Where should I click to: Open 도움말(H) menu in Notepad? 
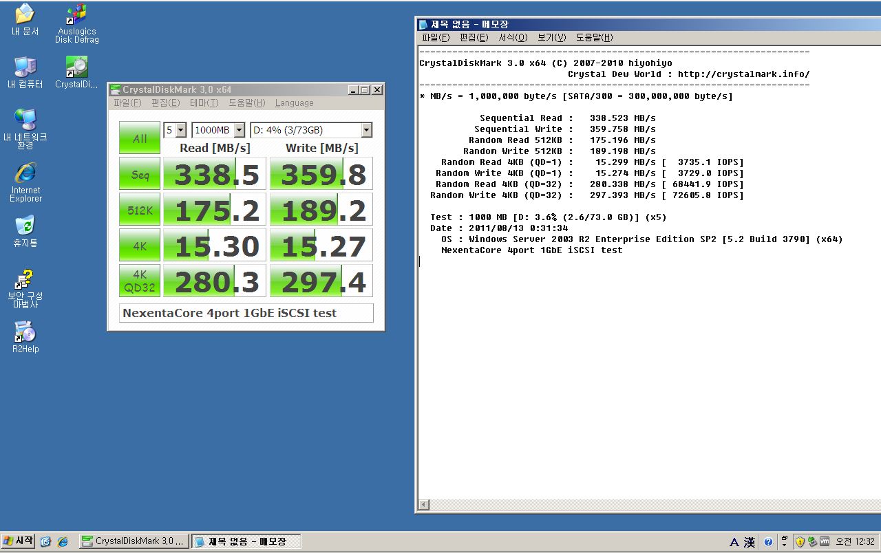[x=595, y=38]
